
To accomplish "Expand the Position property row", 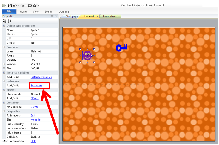I will tap(4, 64).
